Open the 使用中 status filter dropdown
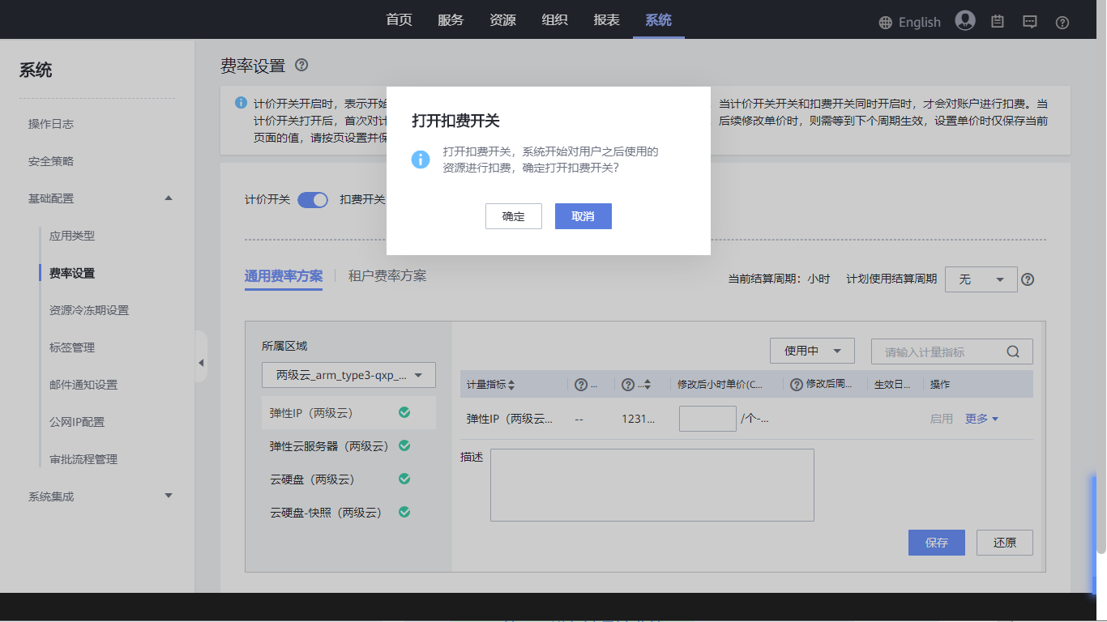The width and height of the screenshot is (1107, 622). [x=811, y=351]
